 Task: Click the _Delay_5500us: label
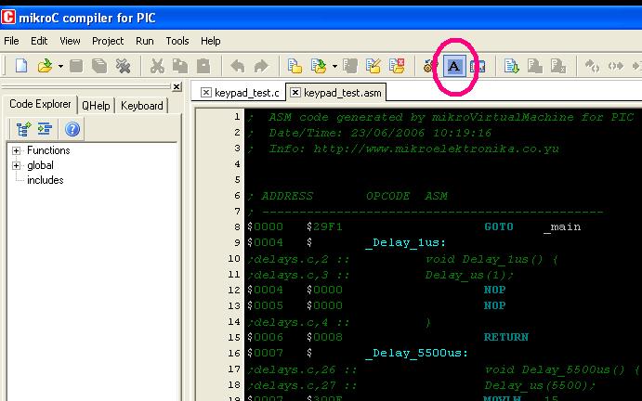click(x=416, y=354)
